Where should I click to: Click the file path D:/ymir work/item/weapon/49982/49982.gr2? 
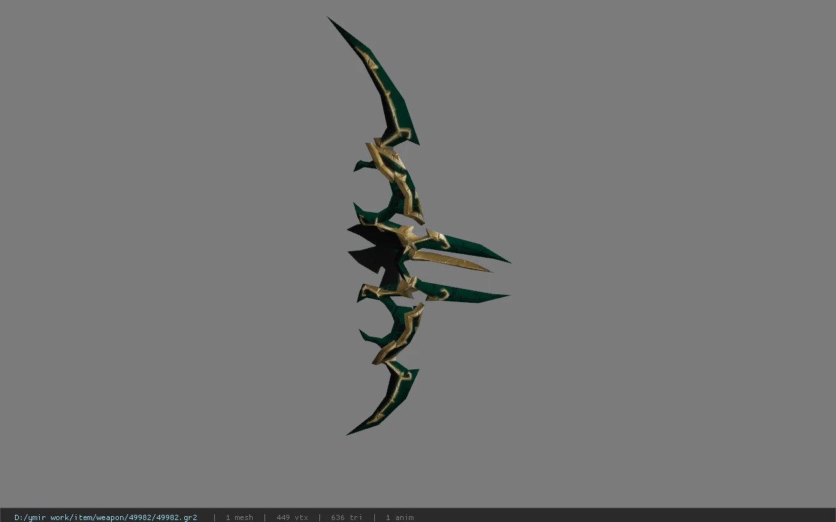pyautogui.click(x=106, y=517)
